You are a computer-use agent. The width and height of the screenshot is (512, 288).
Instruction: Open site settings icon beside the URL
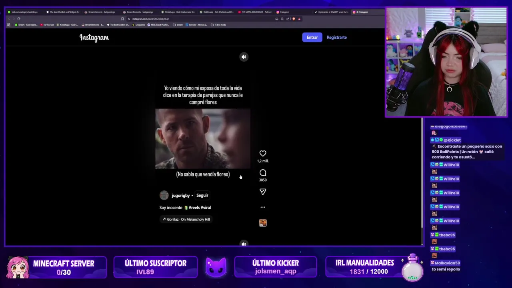129,19
